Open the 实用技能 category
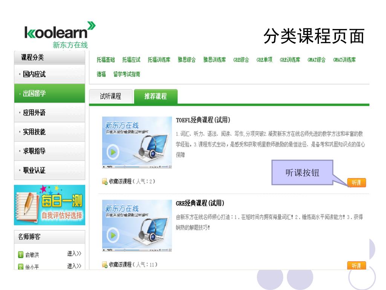Image resolution: width=386 pixels, height=290 pixels. [x=49, y=132]
